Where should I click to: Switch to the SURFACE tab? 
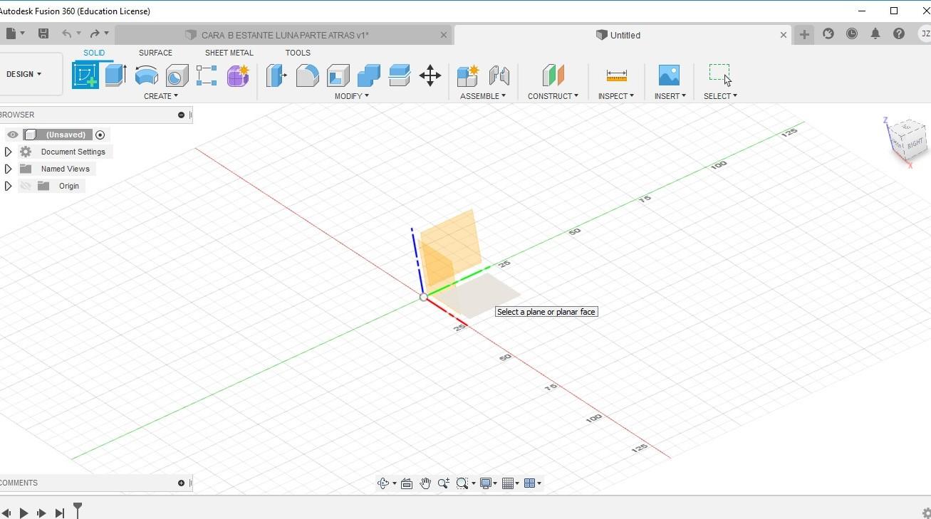point(155,53)
